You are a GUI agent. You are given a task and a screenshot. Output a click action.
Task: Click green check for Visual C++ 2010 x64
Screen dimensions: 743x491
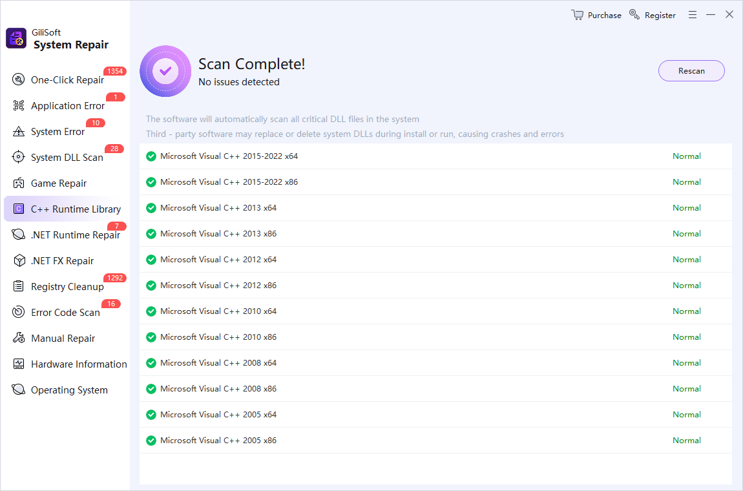point(151,311)
